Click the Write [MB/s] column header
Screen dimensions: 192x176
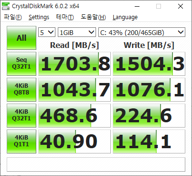(x=149, y=45)
